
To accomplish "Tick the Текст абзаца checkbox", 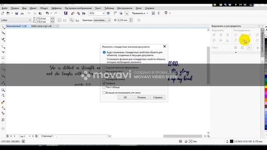I will coord(104,87).
